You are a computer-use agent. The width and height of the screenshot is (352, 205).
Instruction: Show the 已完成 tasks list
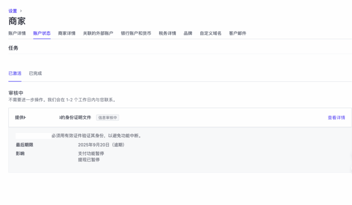coord(35,73)
